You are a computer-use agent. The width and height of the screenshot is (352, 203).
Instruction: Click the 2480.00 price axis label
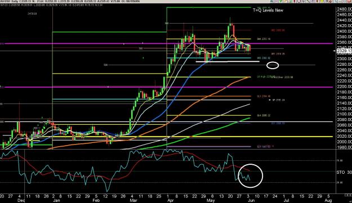pyautogui.click(x=345, y=9)
